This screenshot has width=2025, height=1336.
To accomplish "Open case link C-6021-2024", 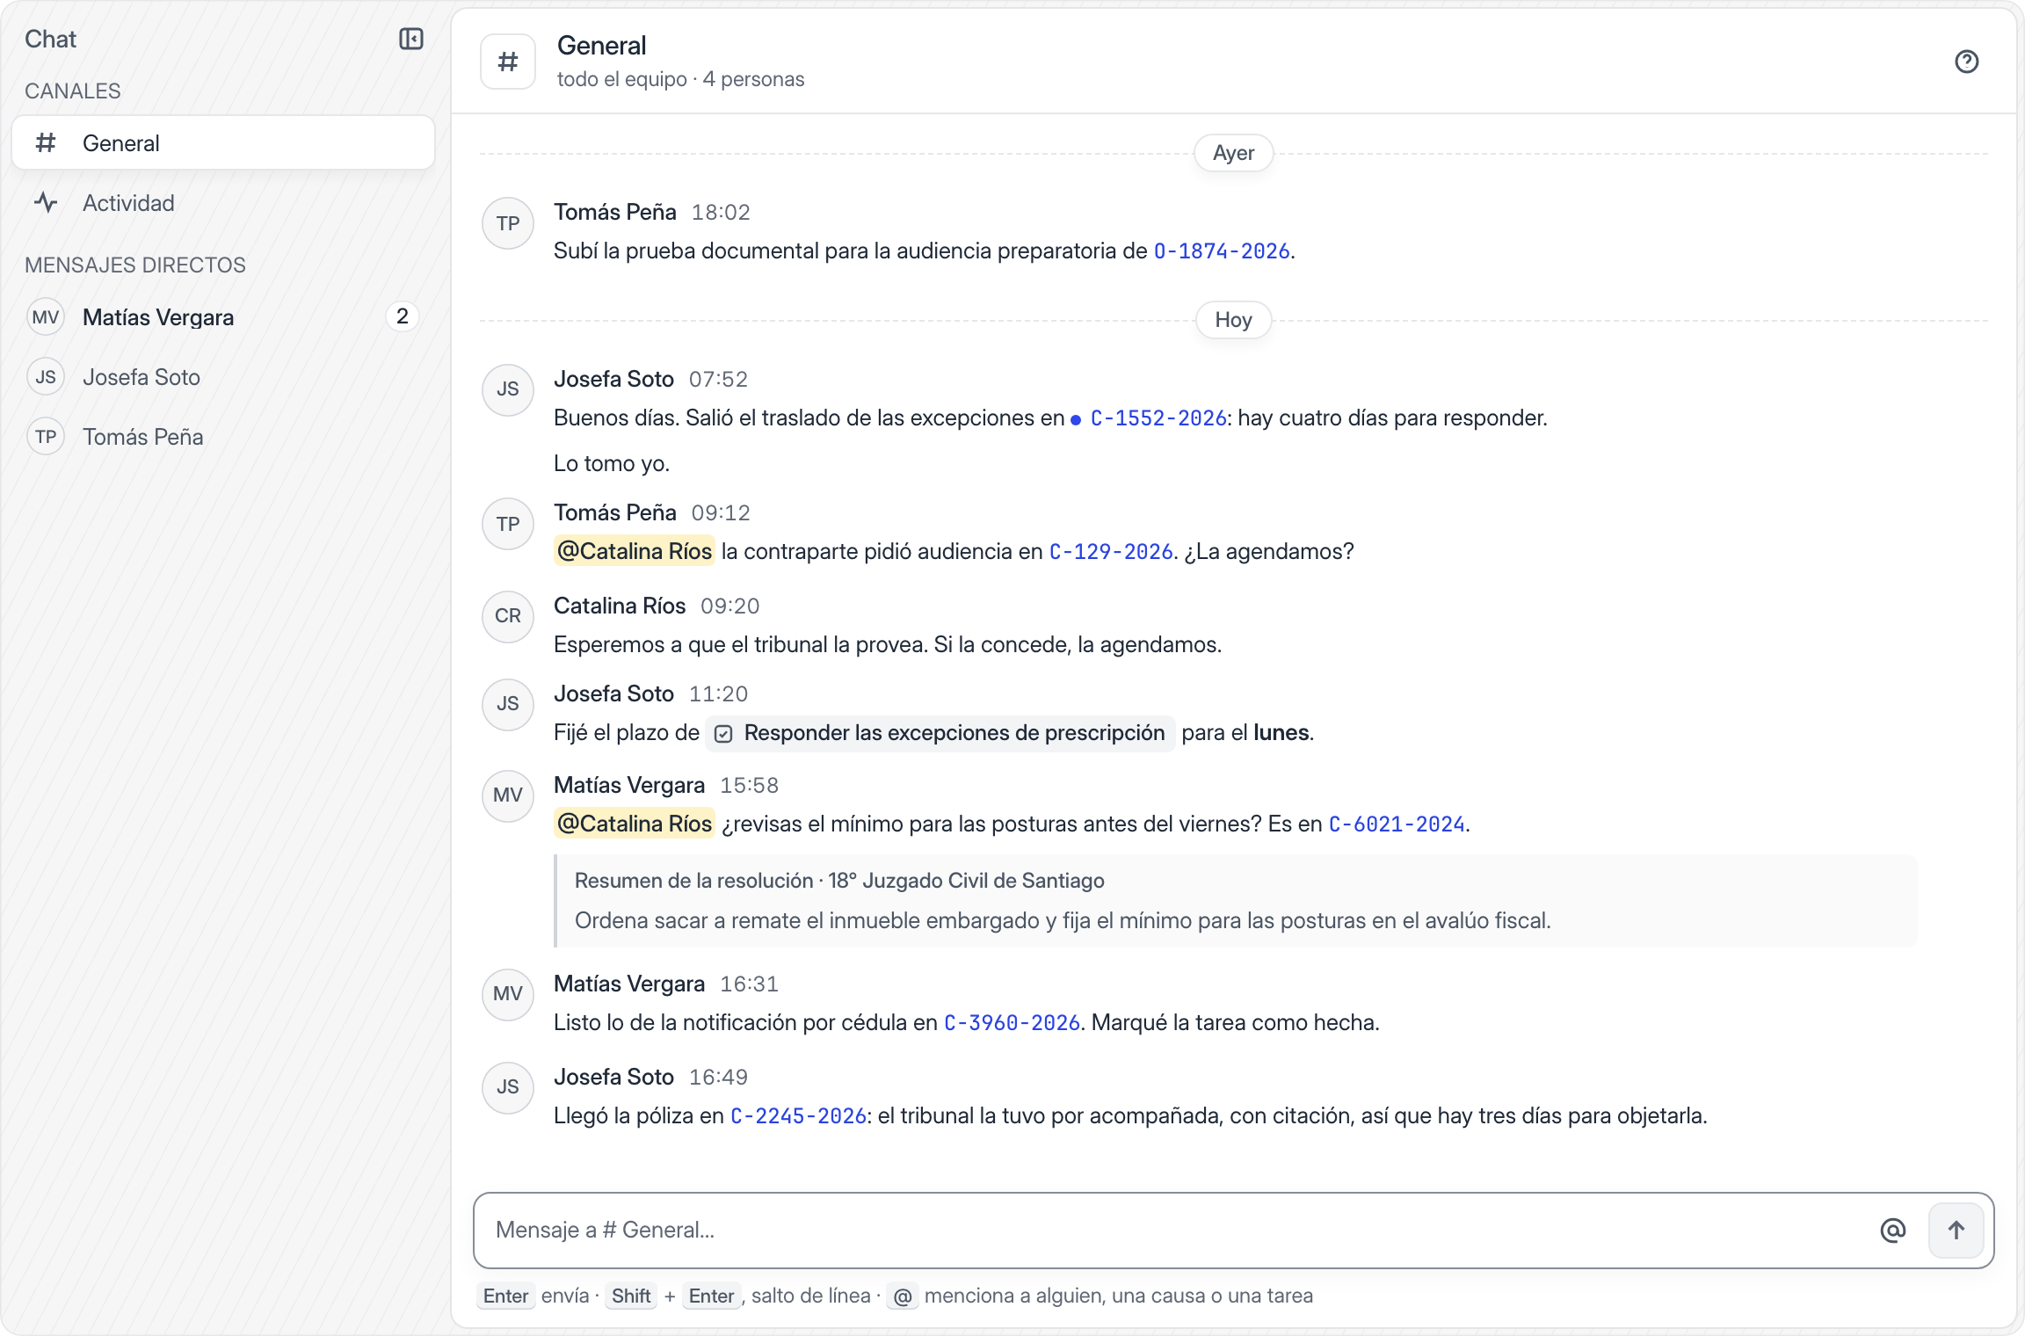I will pyautogui.click(x=1397, y=824).
